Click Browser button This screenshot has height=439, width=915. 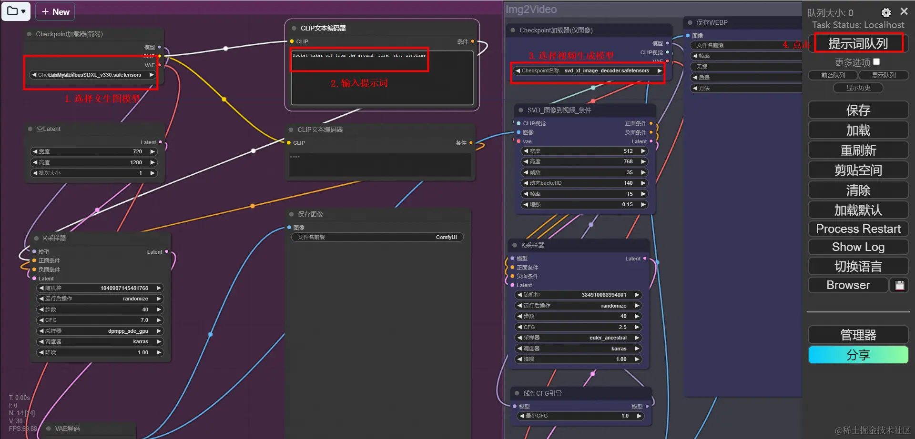(x=848, y=285)
